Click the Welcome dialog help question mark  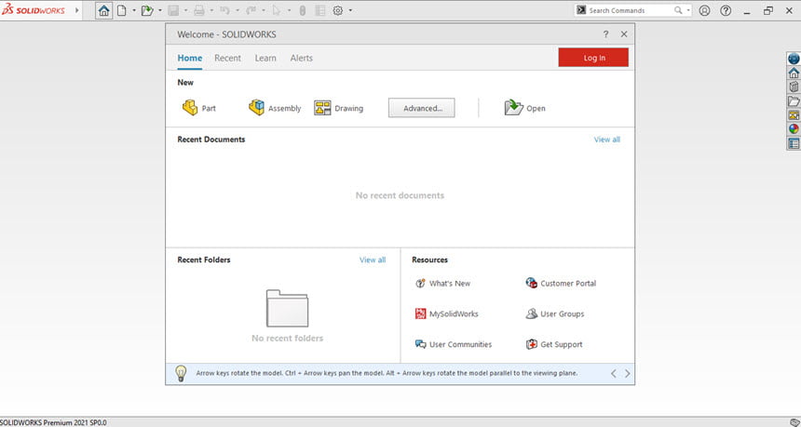(x=605, y=34)
